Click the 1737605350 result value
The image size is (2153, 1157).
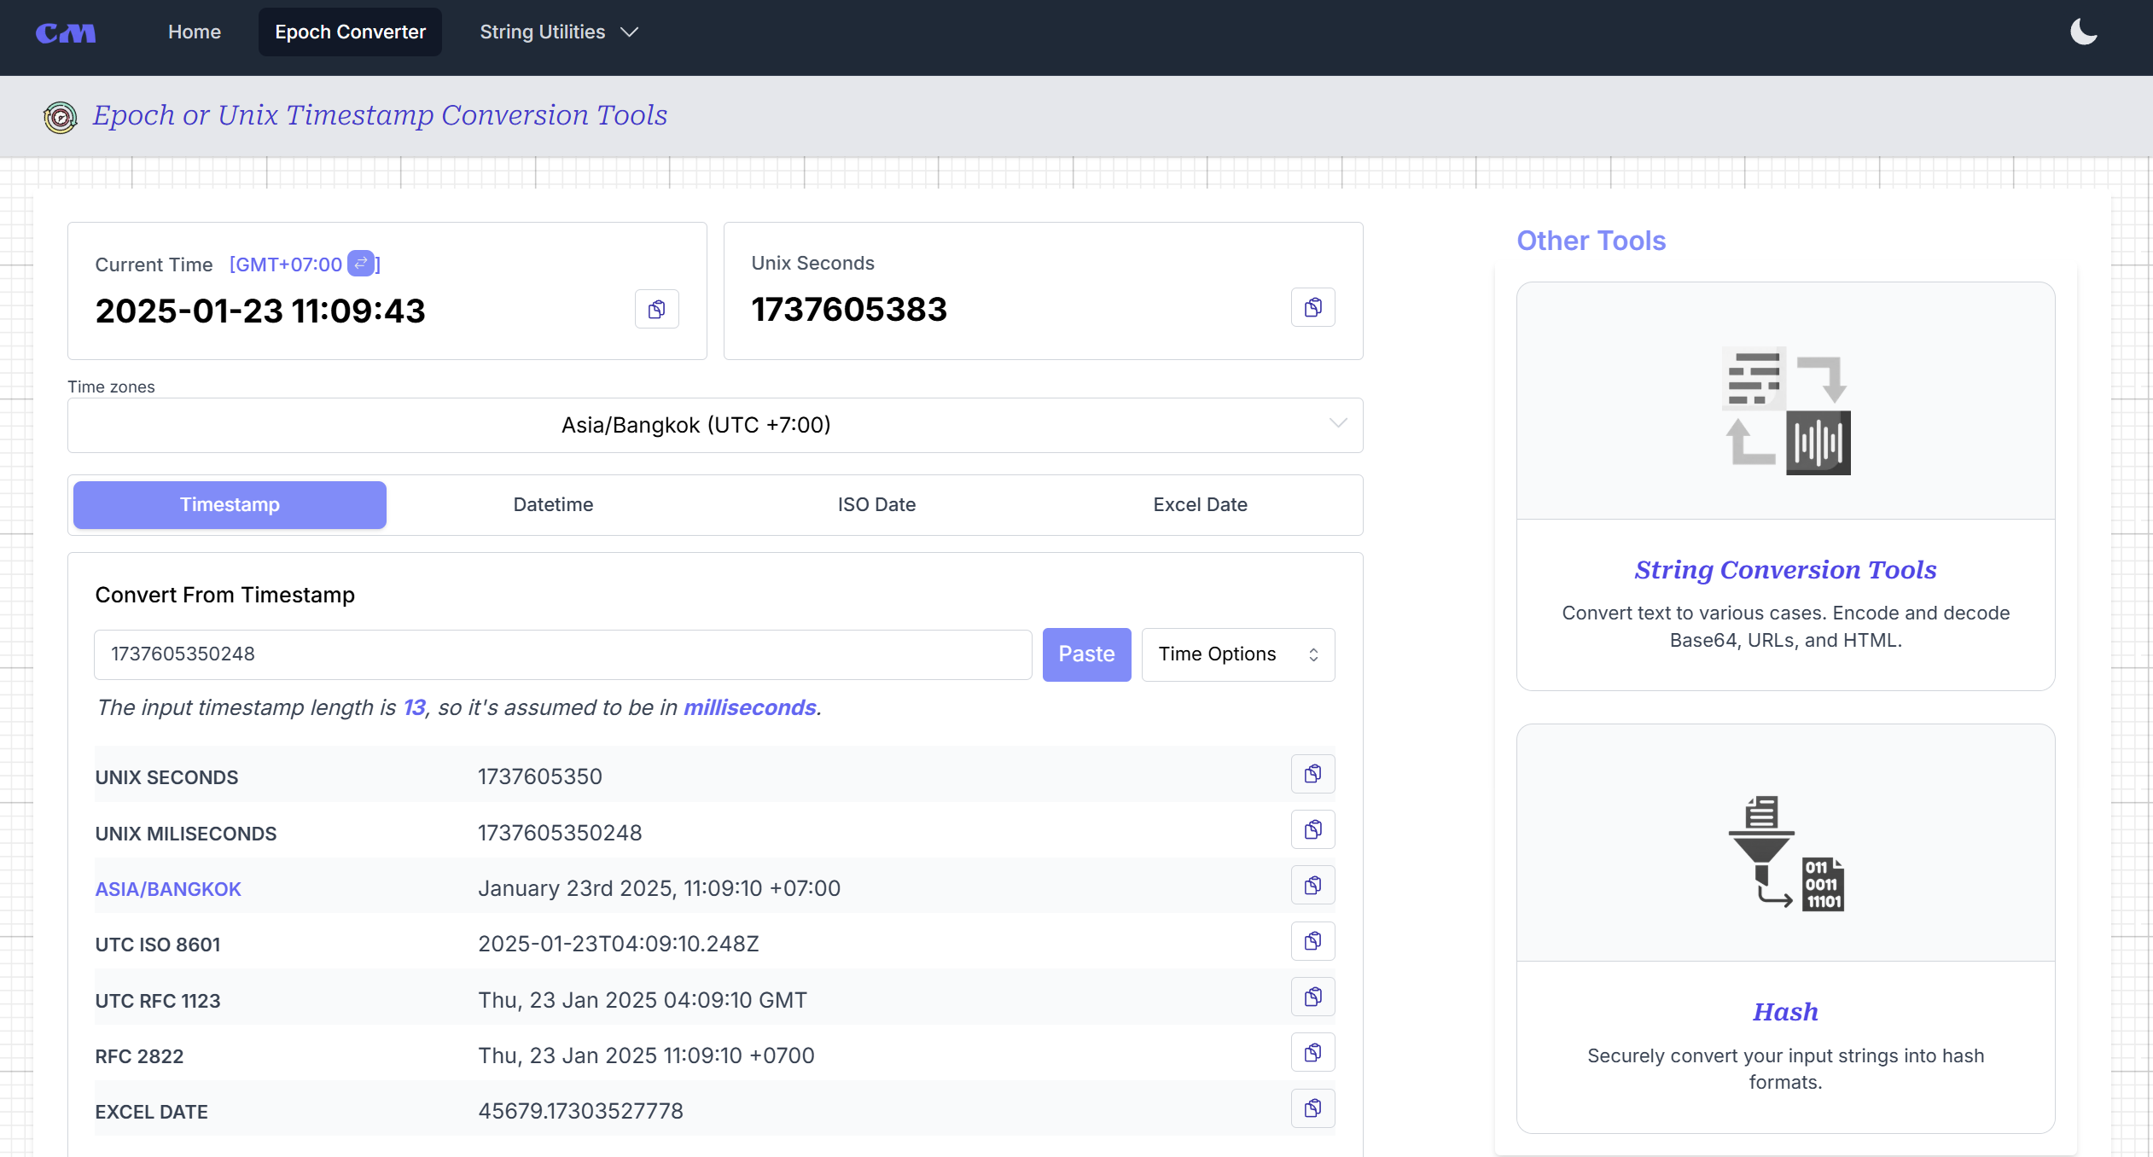point(540,776)
